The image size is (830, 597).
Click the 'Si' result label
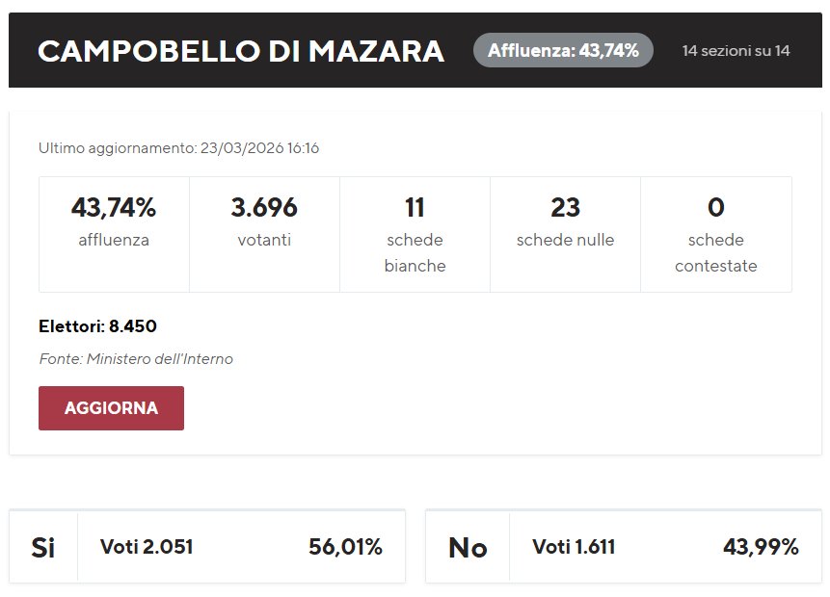(43, 547)
